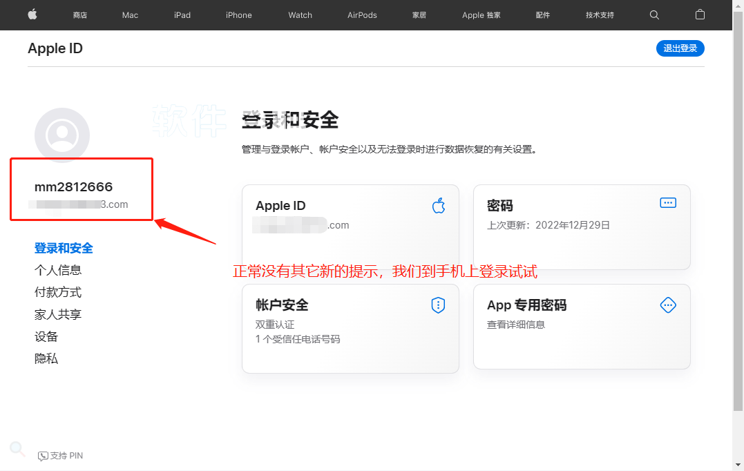Select 个人信息 in the sidebar

[58, 270]
